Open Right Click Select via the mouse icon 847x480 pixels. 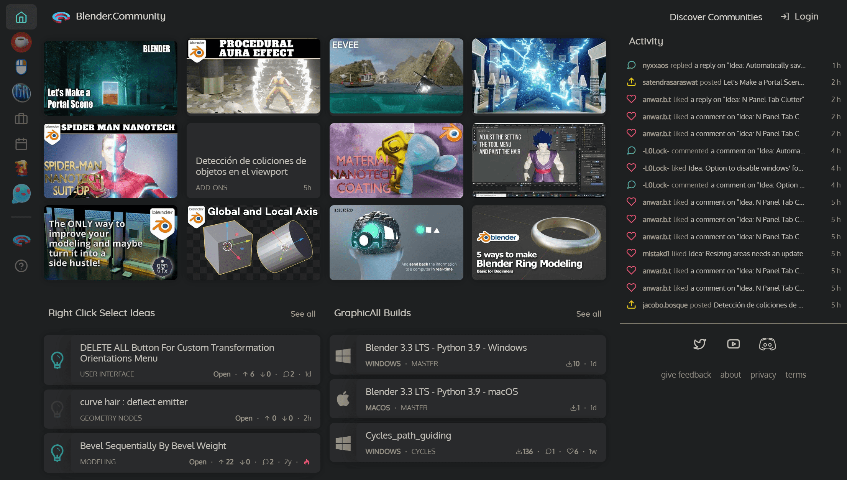(x=21, y=67)
